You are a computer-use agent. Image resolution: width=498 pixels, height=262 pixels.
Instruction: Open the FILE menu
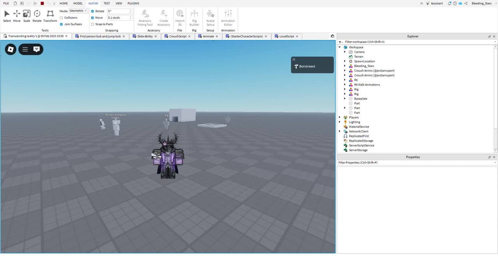6,4
